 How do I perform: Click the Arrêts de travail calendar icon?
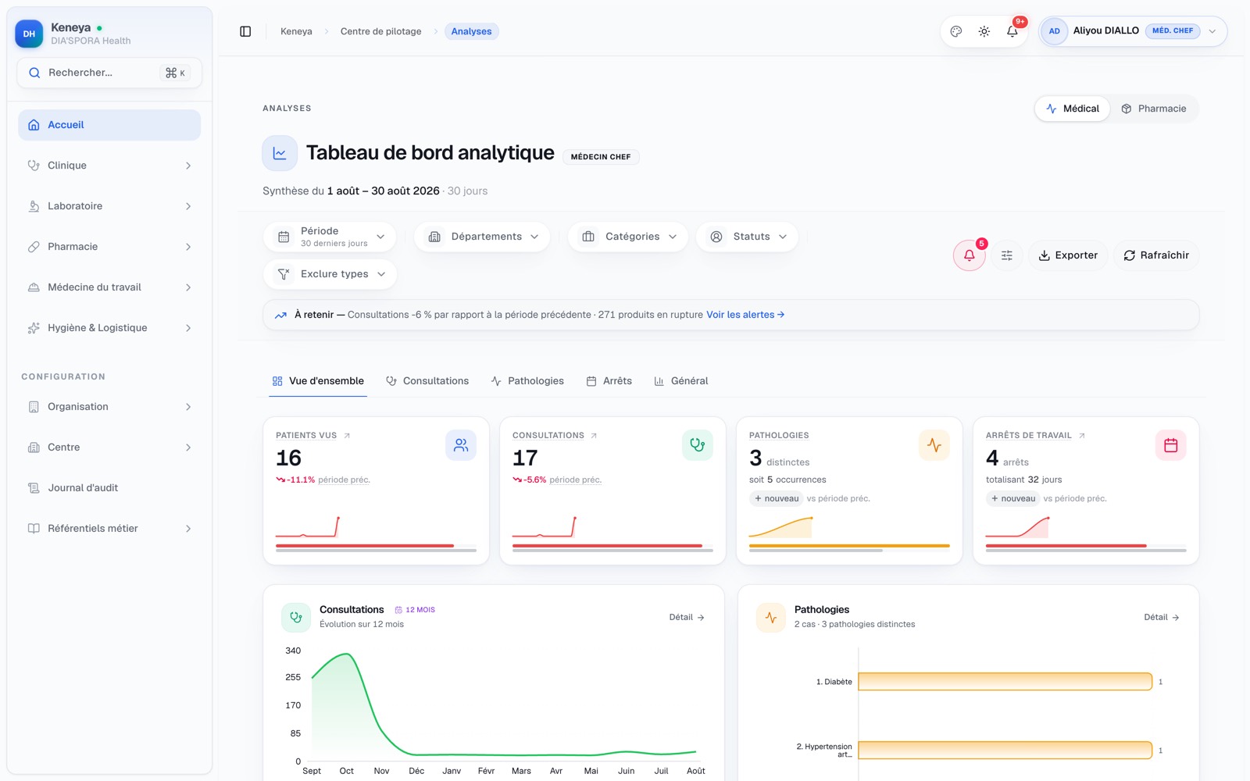pos(1171,445)
